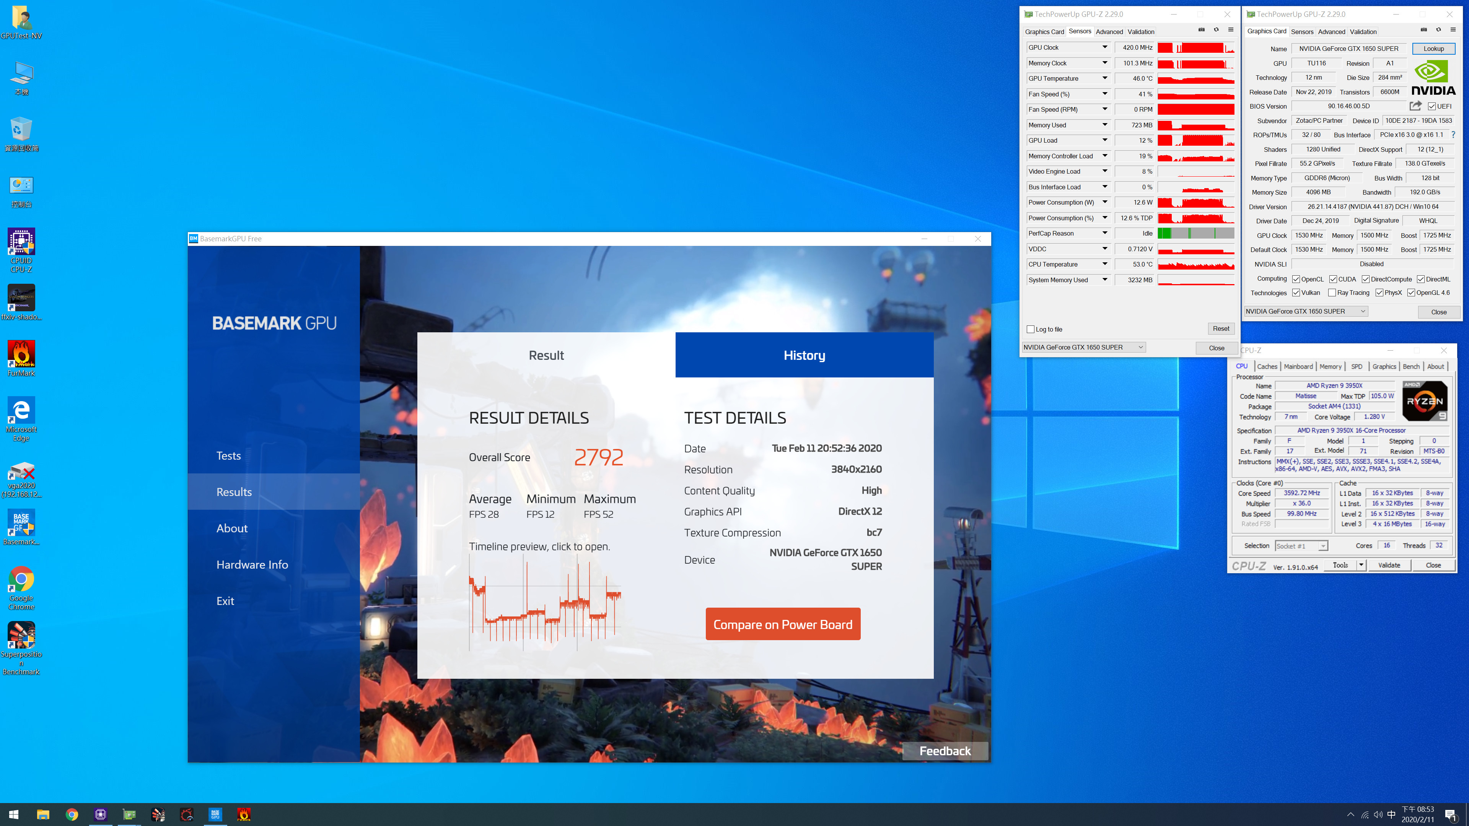Screen dimensions: 1469x826
Task: Toggle the Ray Tracing checkbox
Action: click(x=1332, y=293)
